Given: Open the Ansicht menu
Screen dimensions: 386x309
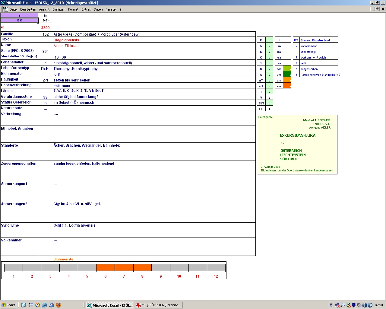Looking at the screenshot, I should tap(44, 9).
